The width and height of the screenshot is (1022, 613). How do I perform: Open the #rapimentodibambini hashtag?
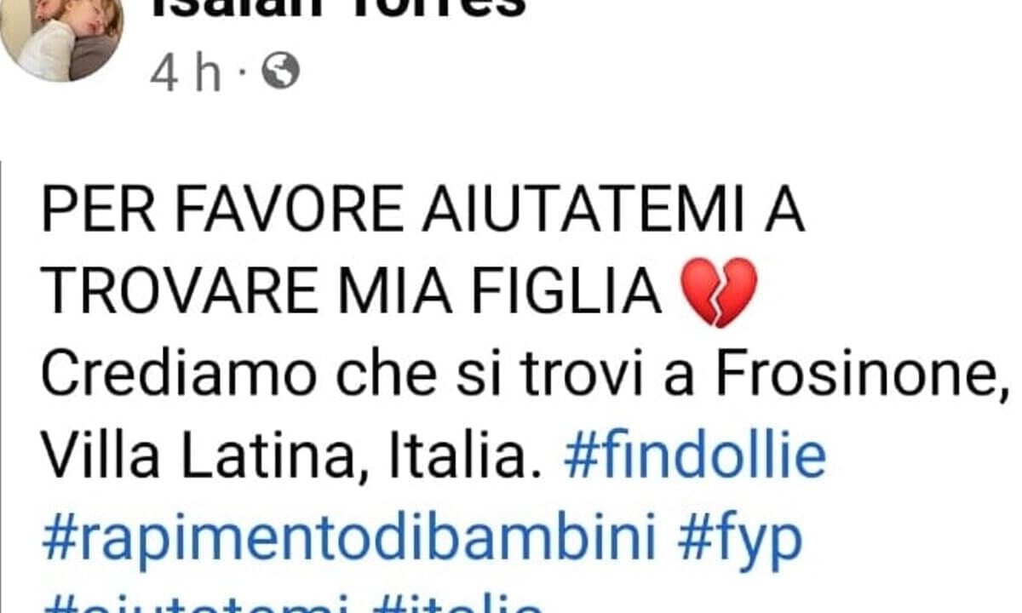349,539
